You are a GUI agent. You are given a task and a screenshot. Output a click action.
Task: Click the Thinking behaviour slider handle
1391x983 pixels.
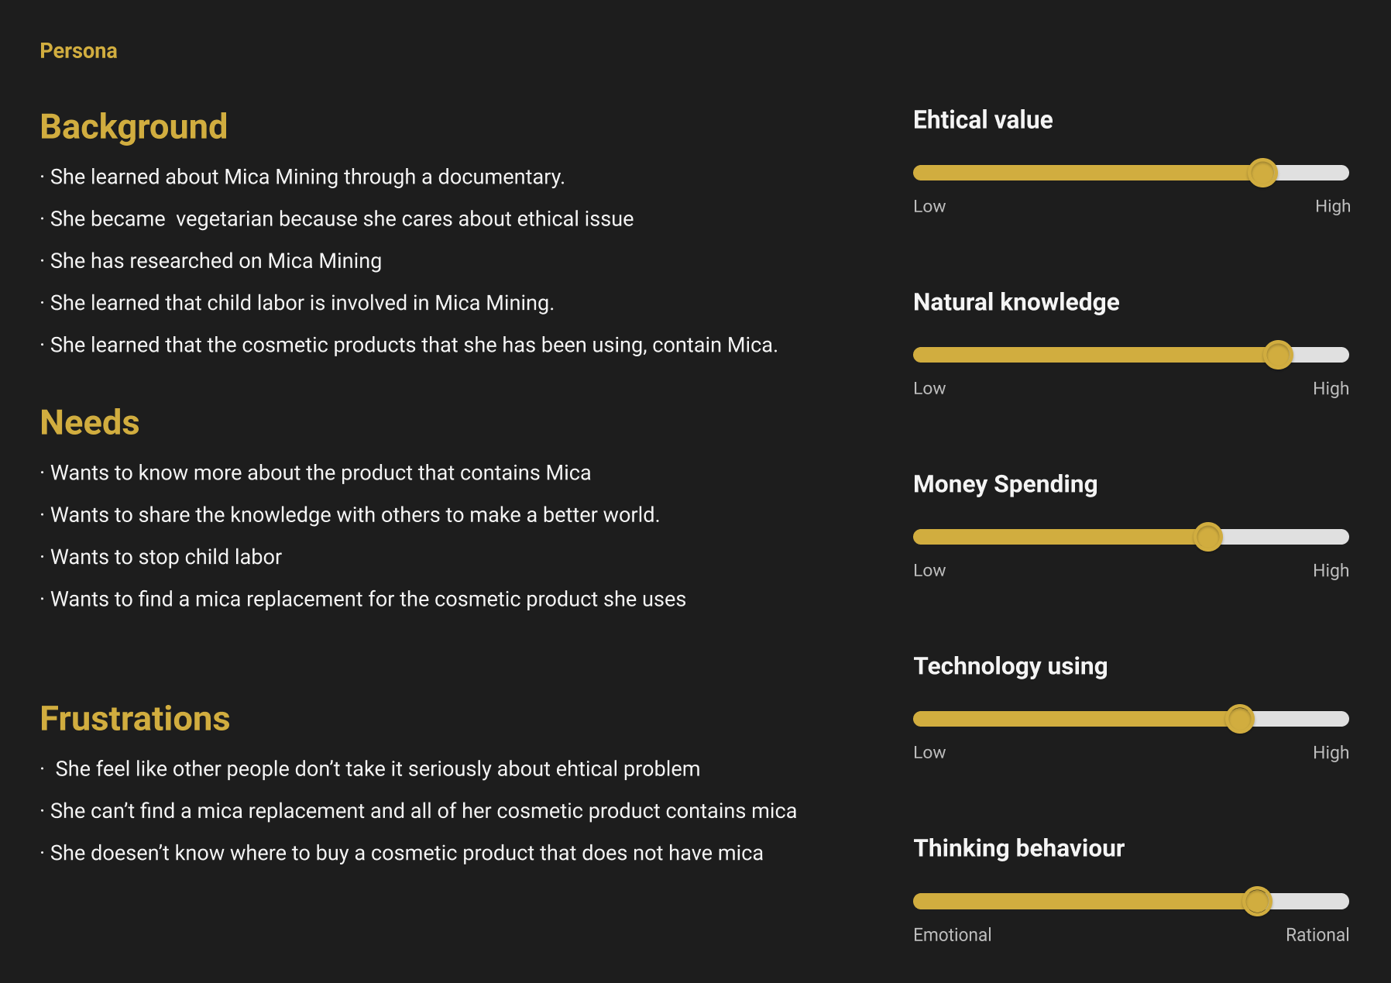[x=1256, y=901]
